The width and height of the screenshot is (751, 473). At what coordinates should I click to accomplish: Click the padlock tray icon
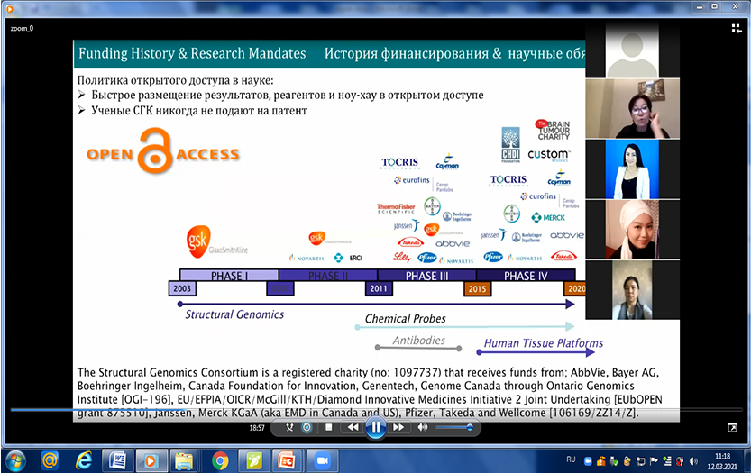pyautogui.click(x=627, y=461)
